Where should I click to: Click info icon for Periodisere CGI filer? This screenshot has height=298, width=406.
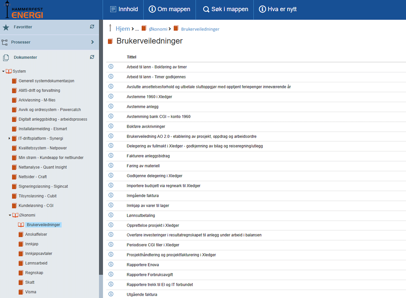pos(111,245)
